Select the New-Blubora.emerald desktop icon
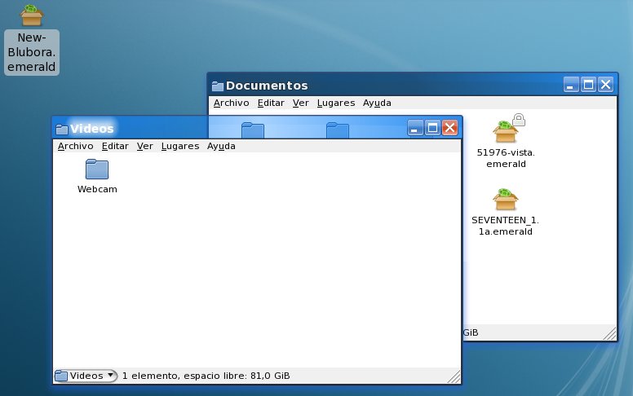The width and height of the screenshot is (633, 396). (x=32, y=15)
